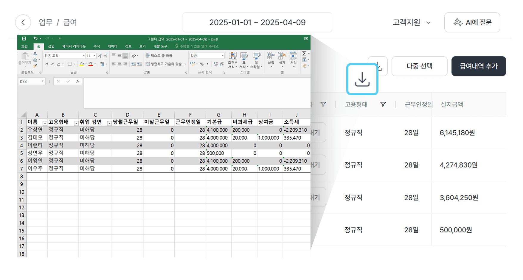Click the back arrow next to 업무 / 급여
The height and width of the screenshot is (280, 523).
pyautogui.click(x=23, y=22)
